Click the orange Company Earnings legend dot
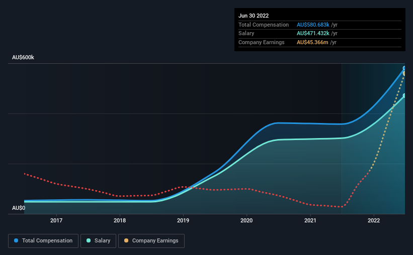Viewport: 413px width, 255px height. pyautogui.click(x=126, y=240)
